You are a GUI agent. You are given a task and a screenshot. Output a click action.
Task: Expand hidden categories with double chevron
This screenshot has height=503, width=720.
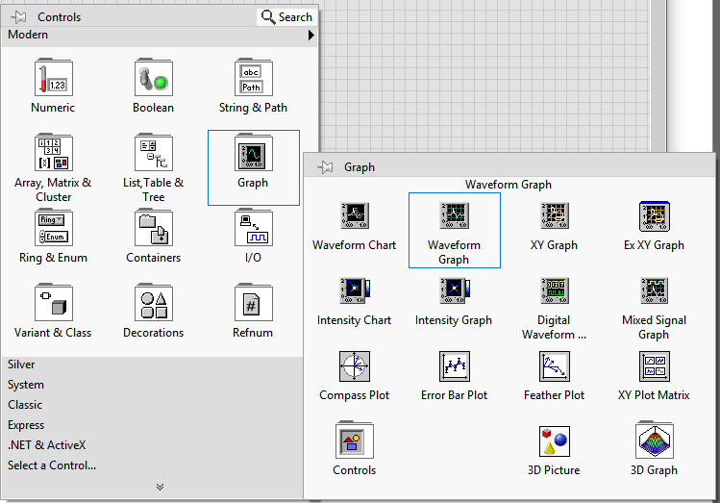(x=160, y=487)
